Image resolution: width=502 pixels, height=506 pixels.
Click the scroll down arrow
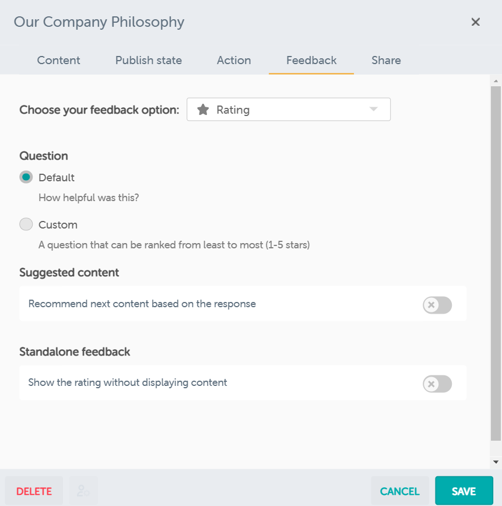point(496,462)
